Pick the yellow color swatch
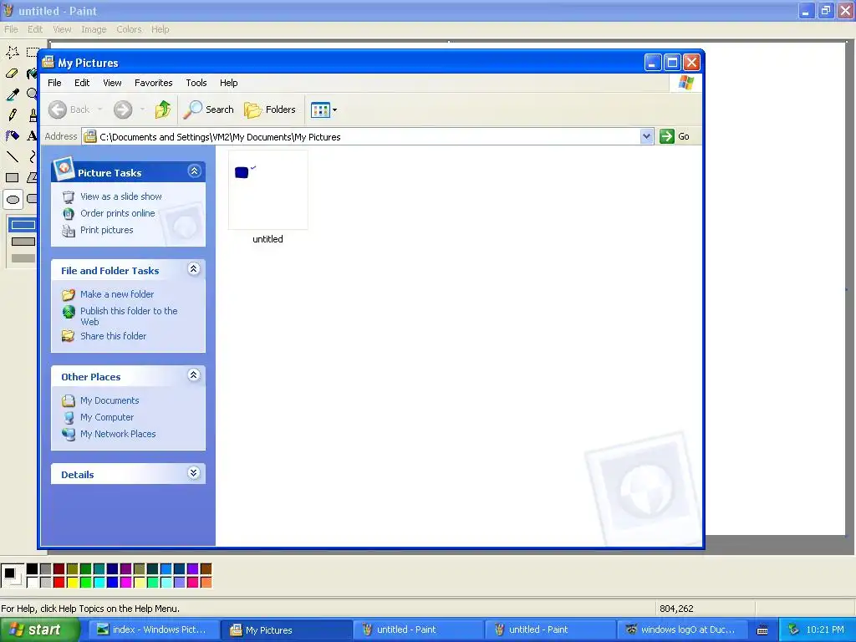 (72, 583)
